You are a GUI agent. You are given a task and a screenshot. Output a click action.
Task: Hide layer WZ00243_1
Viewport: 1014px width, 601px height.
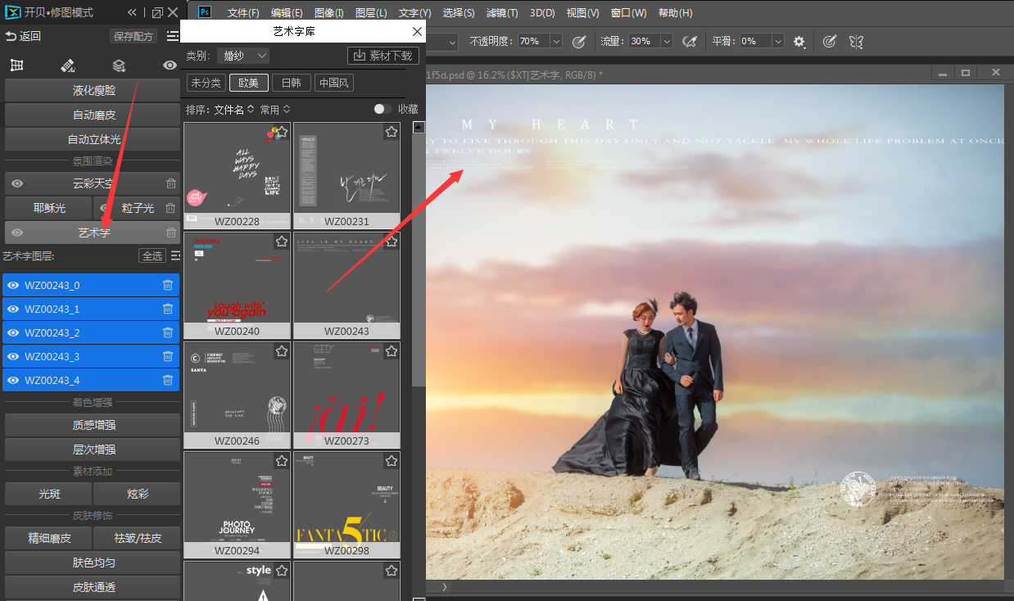point(13,309)
